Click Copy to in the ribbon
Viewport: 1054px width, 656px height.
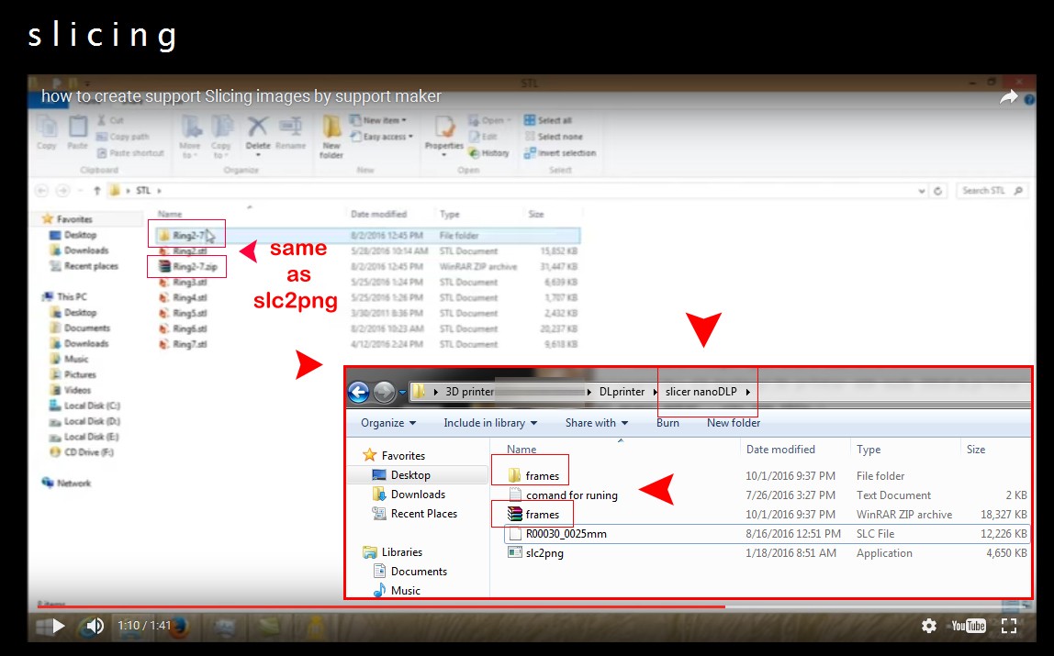pos(220,137)
